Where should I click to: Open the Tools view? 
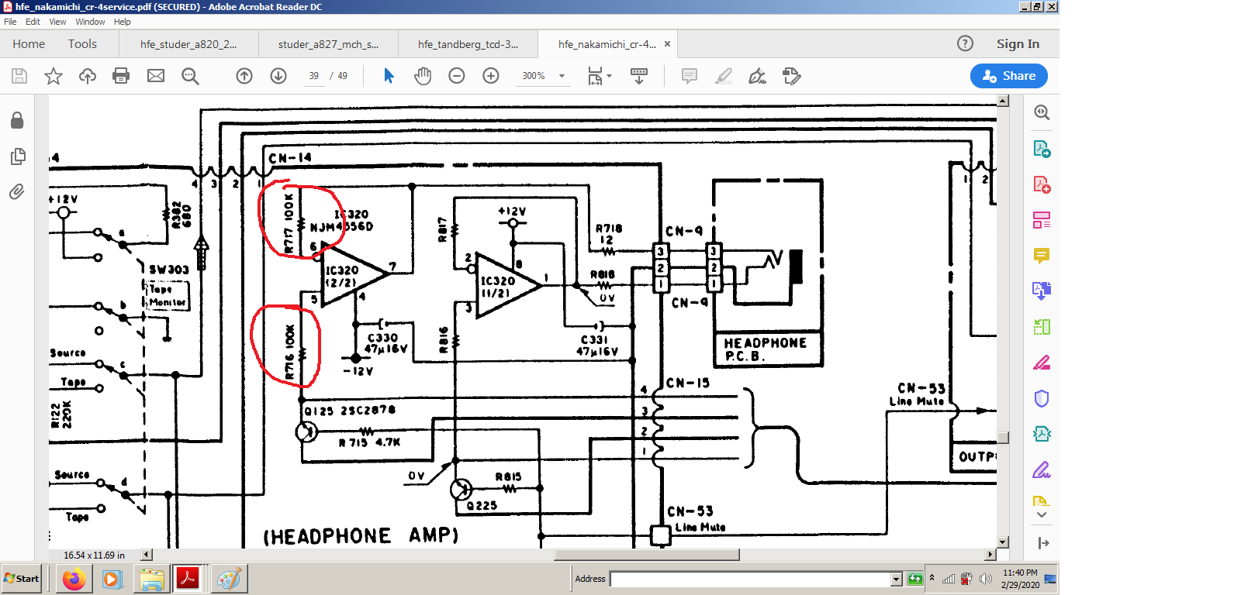point(82,44)
